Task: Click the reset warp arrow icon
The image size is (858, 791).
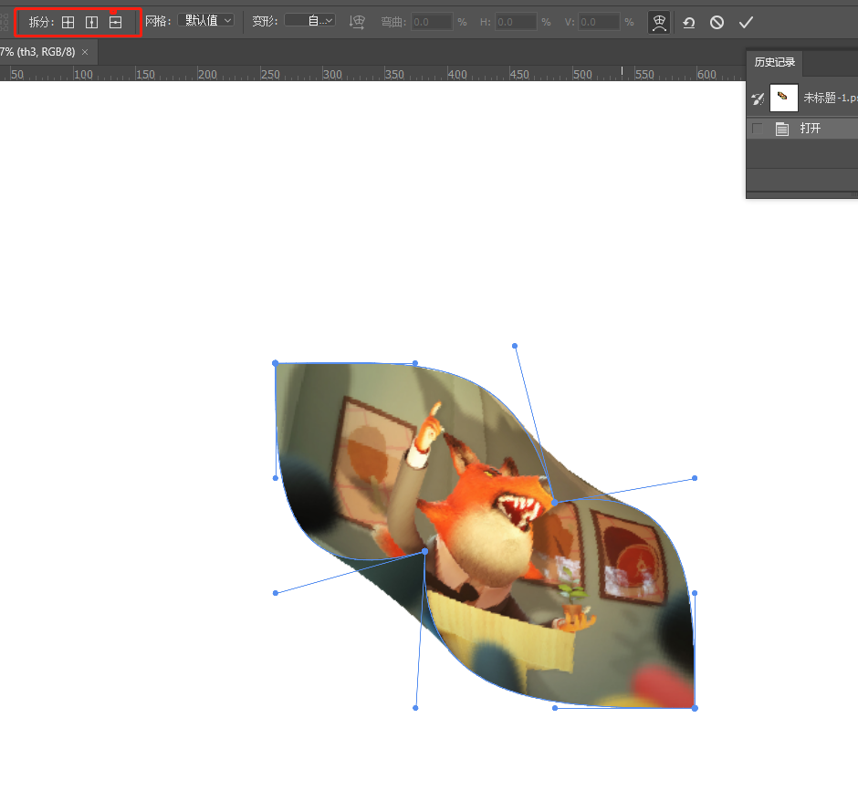Action: coord(689,23)
